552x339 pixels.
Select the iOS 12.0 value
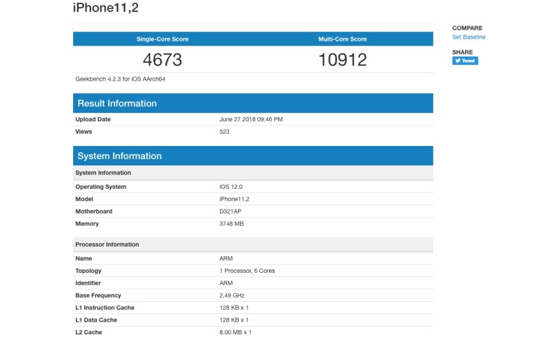pyautogui.click(x=231, y=187)
